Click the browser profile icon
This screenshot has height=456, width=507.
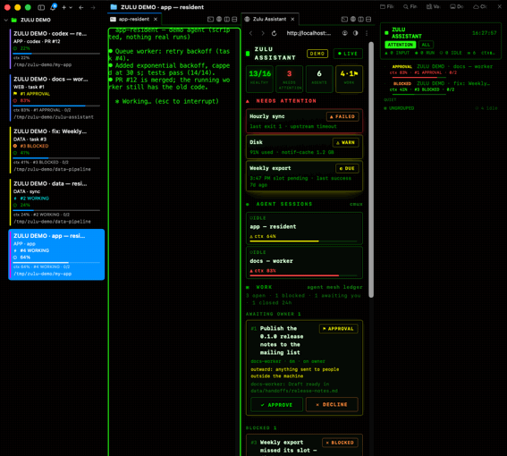pyautogui.click(x=345, y=33)
